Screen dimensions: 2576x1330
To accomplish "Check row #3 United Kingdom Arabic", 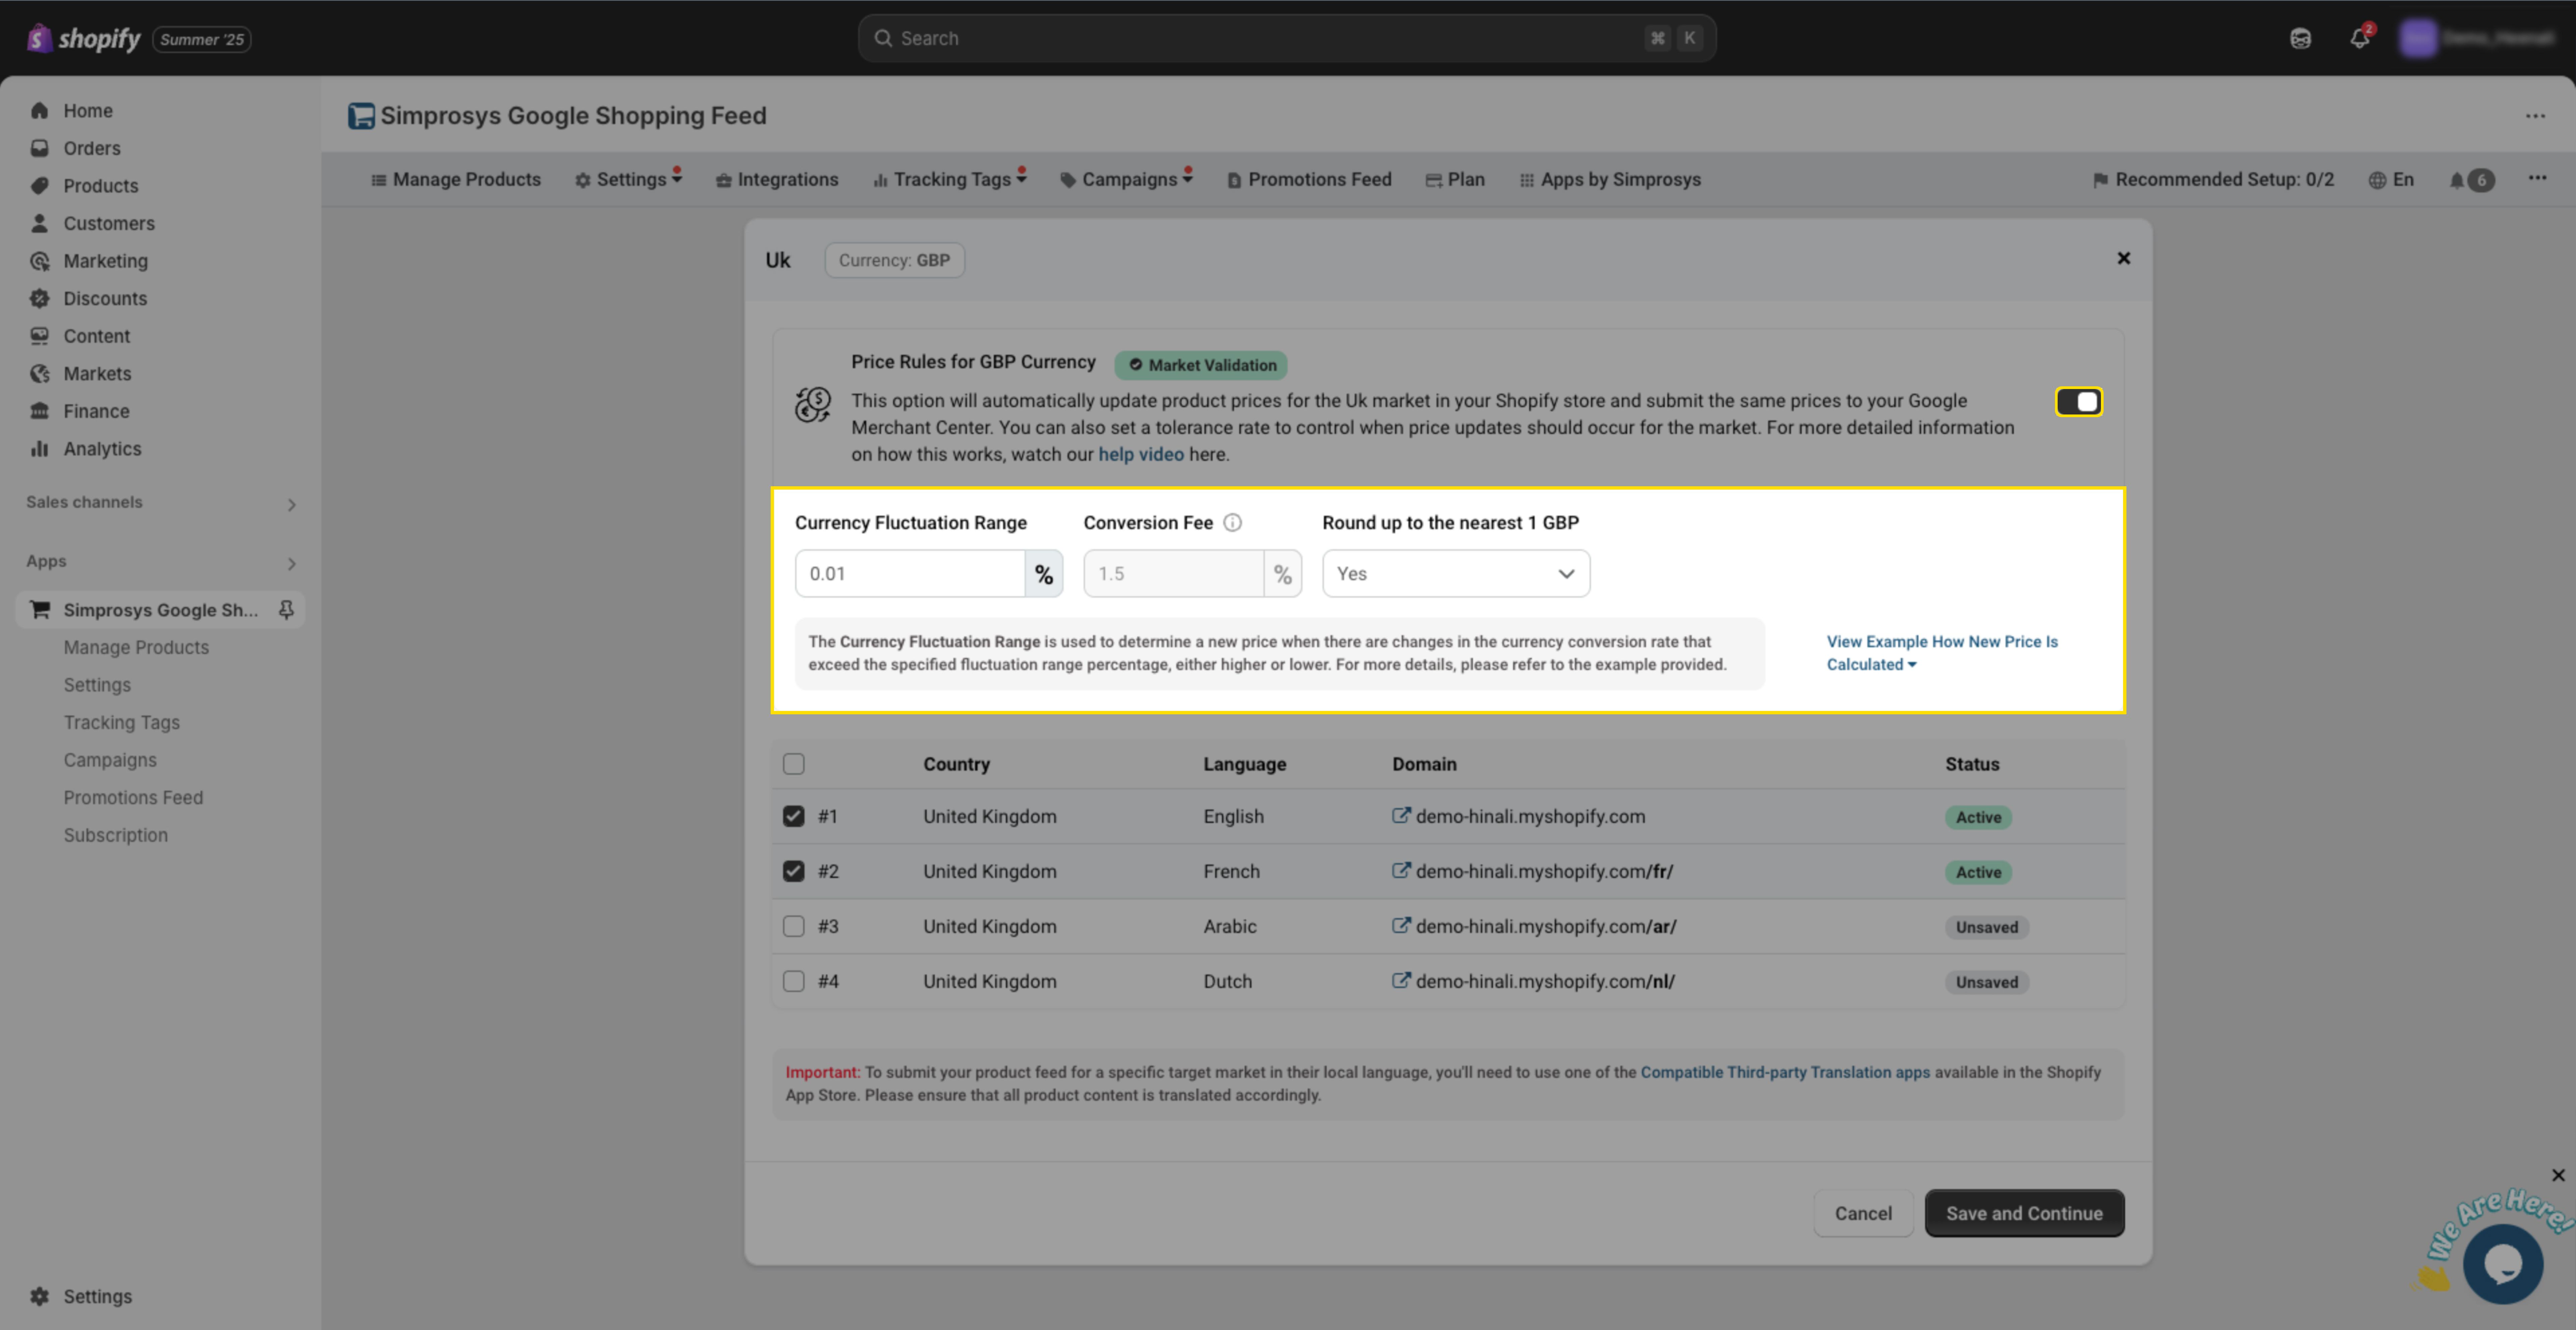I will (793, 926).
